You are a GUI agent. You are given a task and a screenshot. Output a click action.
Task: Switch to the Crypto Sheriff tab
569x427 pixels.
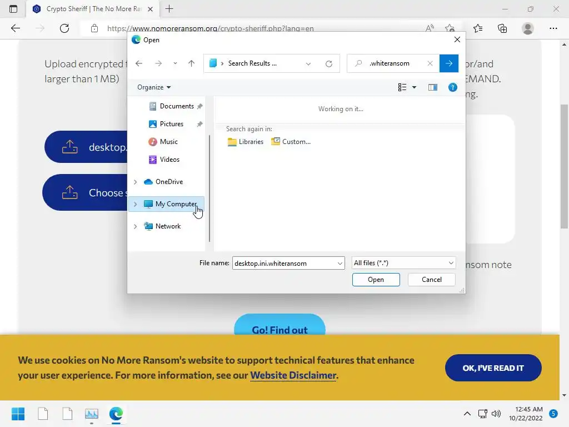tap(93, 9)
